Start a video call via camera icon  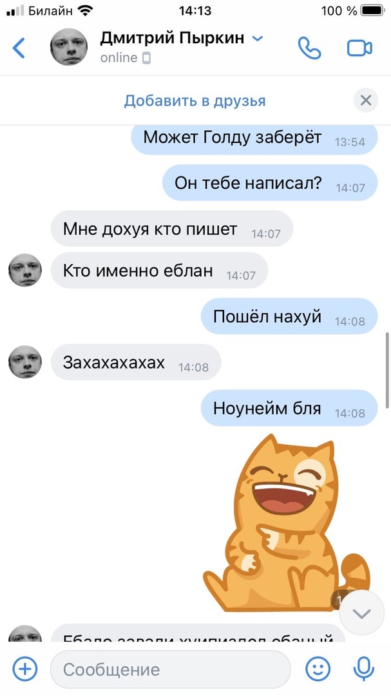click(x=359, y=48)
